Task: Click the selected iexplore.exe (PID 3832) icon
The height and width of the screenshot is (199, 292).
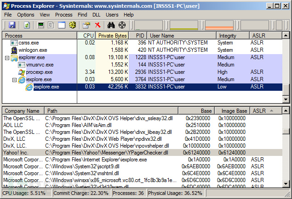Action: click(29, 87)
